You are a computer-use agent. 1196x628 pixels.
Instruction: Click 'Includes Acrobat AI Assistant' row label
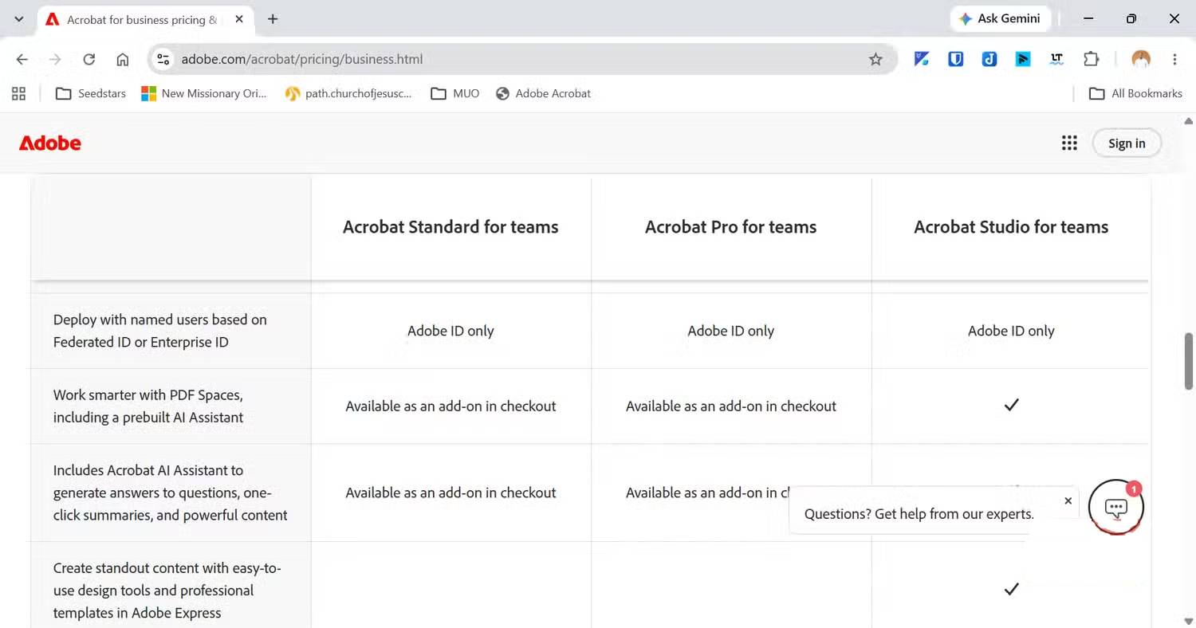[171, 493]
